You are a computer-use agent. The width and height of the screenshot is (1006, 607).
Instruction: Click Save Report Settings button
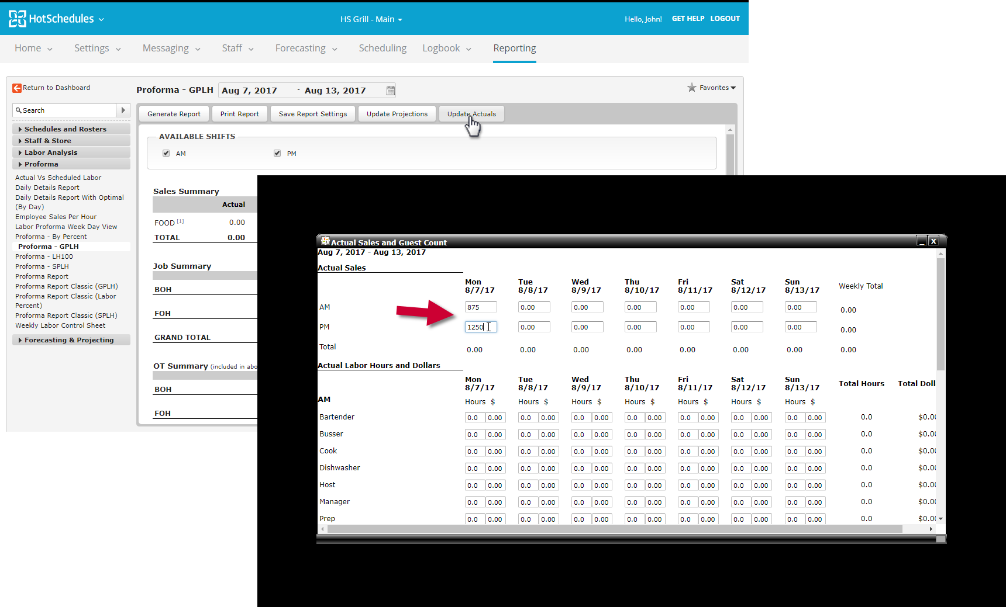pos(313,114)
